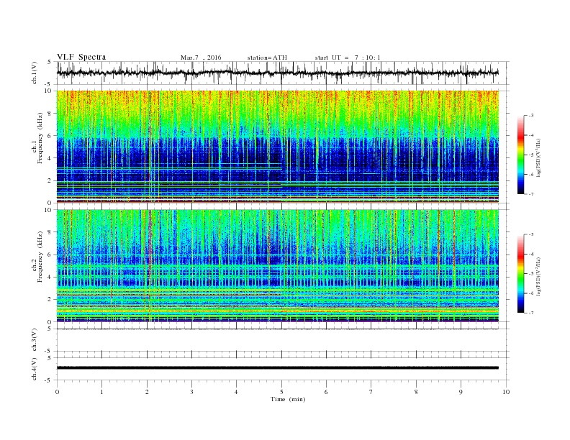
Task: Click the "-7" tick on ch.2 colorbar
Action: click(x=531, y=313)
